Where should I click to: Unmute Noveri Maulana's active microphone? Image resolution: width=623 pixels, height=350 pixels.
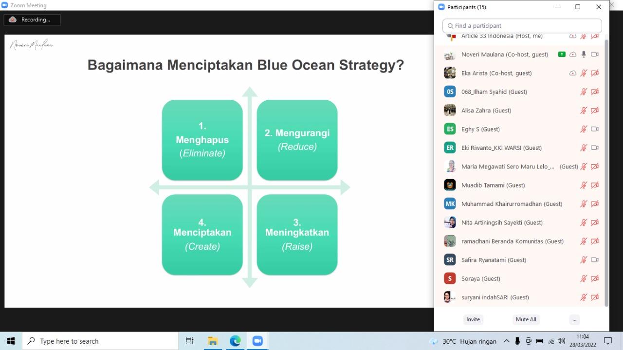[x=583, y=55]
